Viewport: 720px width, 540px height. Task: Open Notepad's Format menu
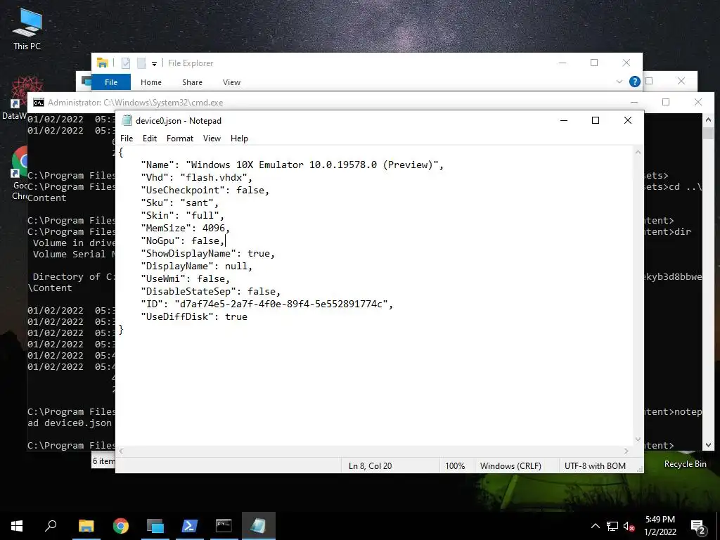click(x=179, y=139)
